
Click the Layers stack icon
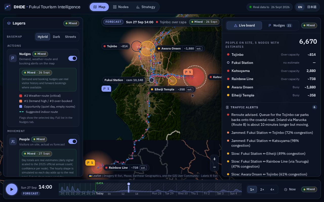pos(9,23)
